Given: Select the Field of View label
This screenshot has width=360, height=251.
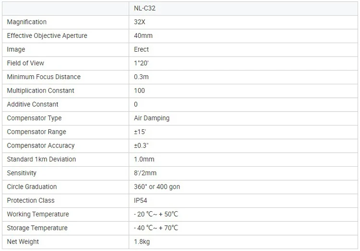Looking at the screenshot, I should pyautogui.click(x=25, y=63).
